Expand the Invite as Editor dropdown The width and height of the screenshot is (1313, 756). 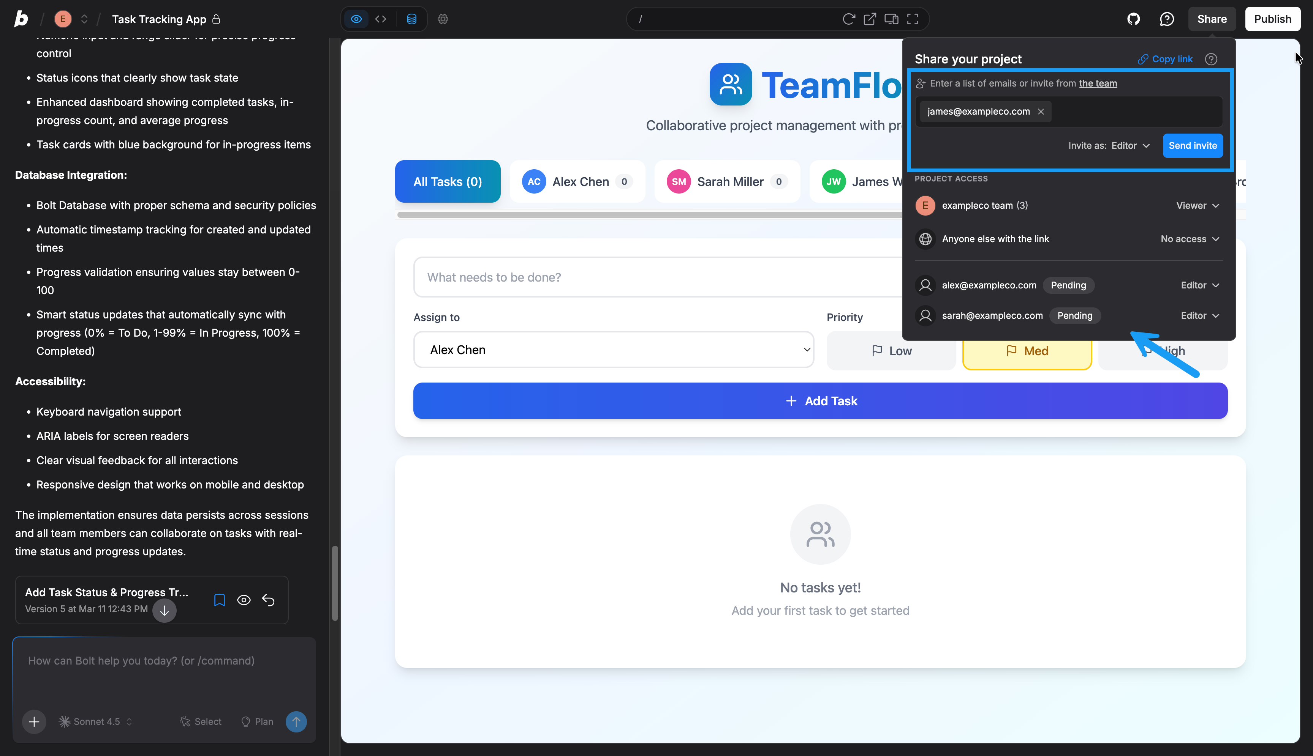click(x=1130, y=146)
